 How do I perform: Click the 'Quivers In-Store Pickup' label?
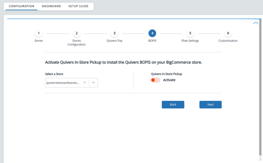[167, 74]
